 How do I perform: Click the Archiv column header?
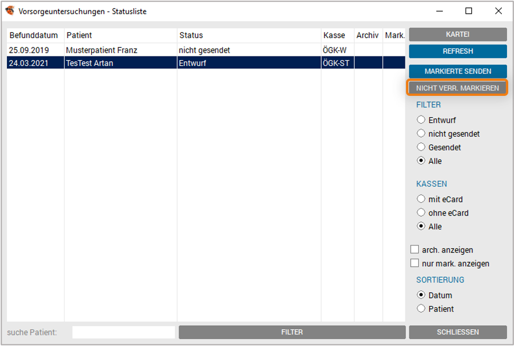(x=368, y=35)
